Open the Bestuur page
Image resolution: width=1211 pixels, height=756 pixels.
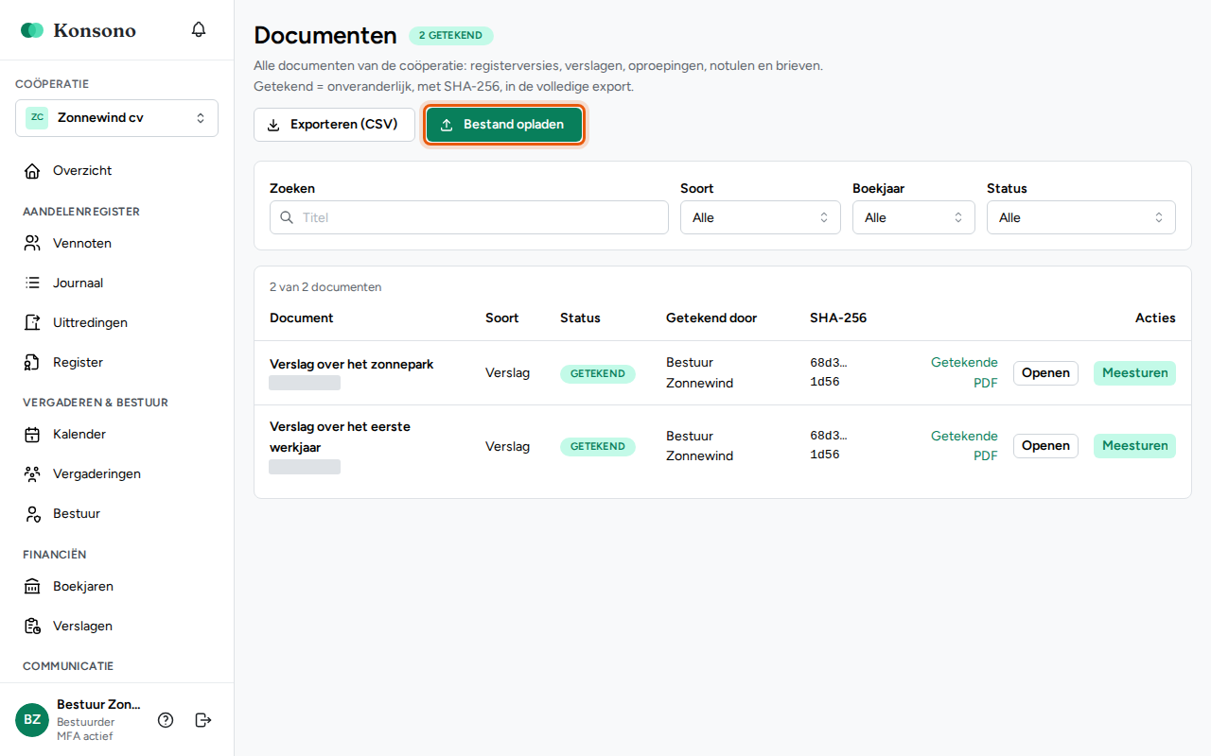pyautogui.click(x=117, y=514)
